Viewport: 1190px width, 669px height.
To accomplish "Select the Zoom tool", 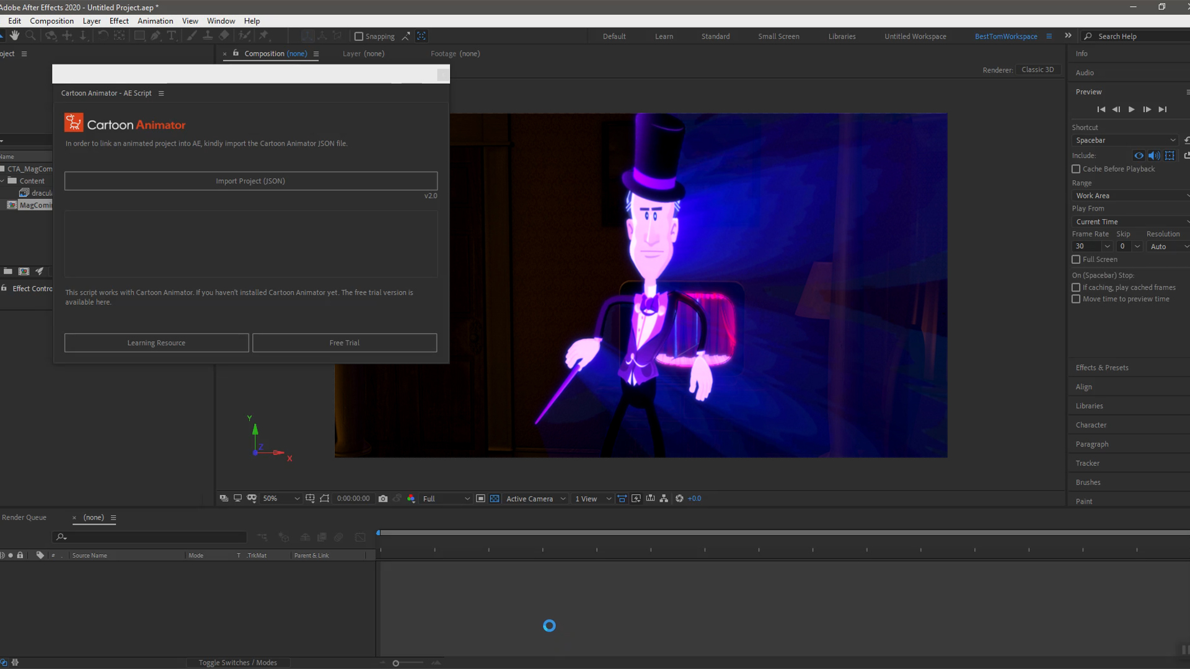I will click(30, 36).
